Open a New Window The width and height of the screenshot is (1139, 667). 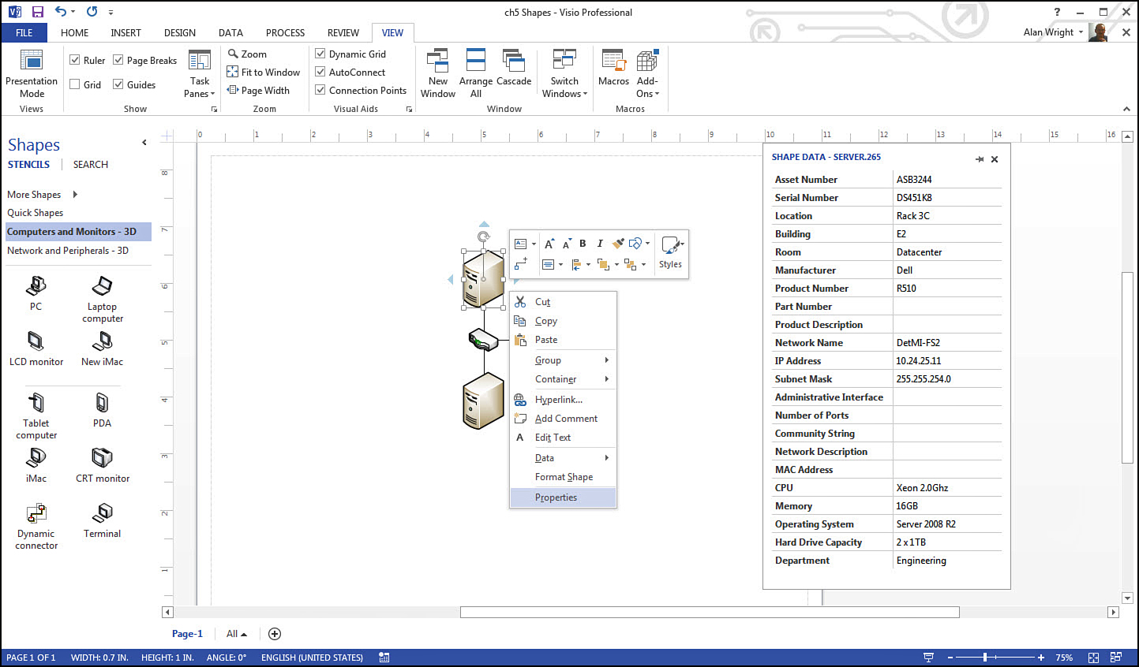point(437,73)
